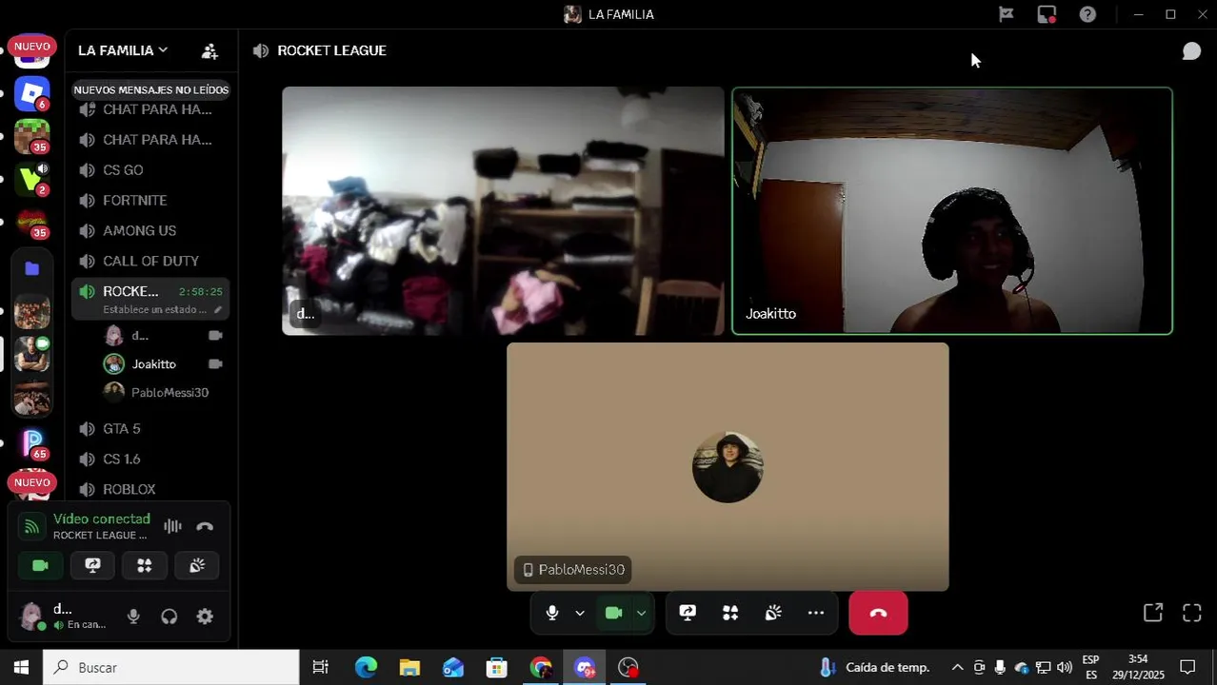The height and width of the screenshot is (685, 1217).
Task: Open Windows Task View button
Action: tap(321, 668)
